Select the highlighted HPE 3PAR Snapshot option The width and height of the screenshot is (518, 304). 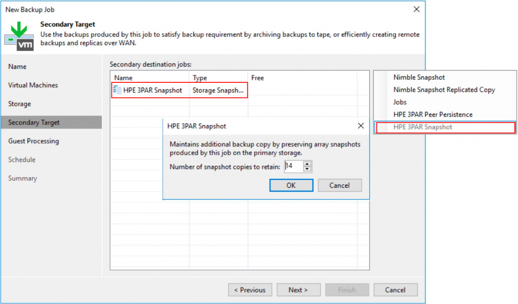[424, 127]
